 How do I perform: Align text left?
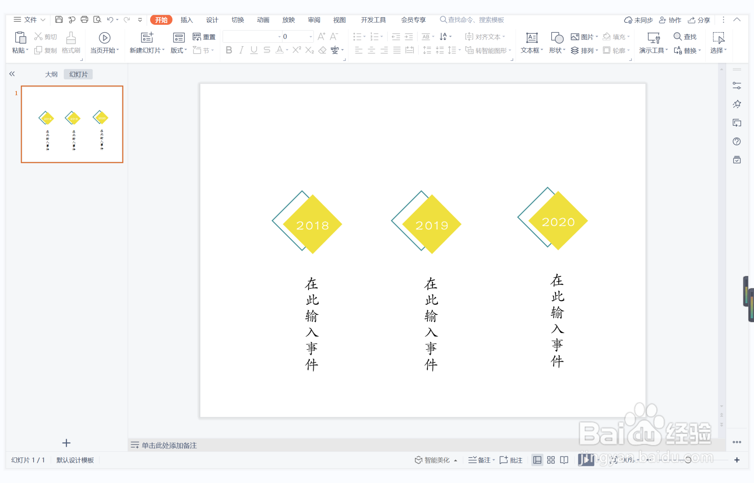coord(359,50)
